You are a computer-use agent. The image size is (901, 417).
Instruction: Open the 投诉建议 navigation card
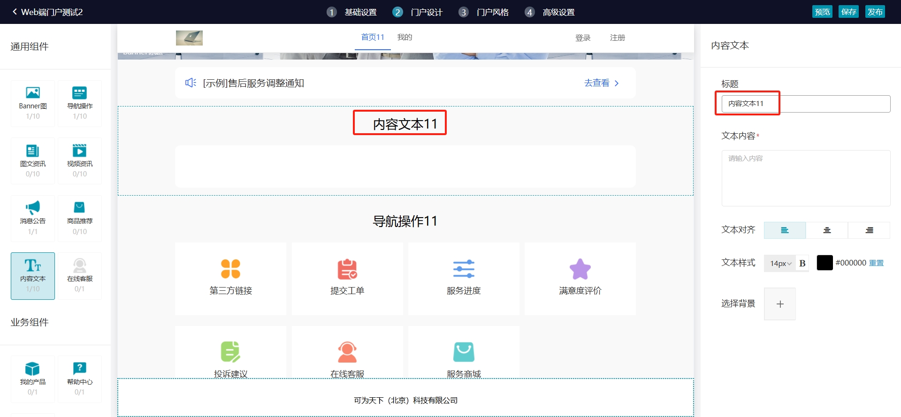pos(230,353)
